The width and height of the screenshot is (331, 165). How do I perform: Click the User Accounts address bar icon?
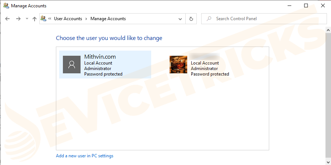[x=43, y=19]
